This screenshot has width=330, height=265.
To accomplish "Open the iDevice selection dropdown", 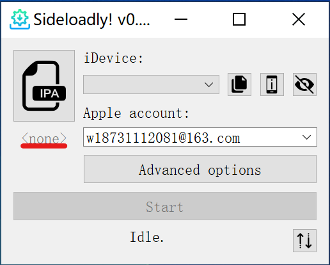I will coord(151,84).
